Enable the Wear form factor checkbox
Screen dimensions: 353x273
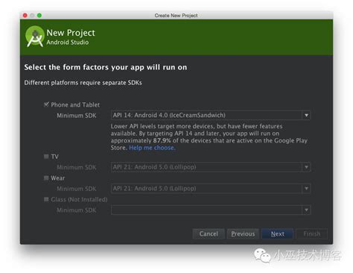pos(46,178)
